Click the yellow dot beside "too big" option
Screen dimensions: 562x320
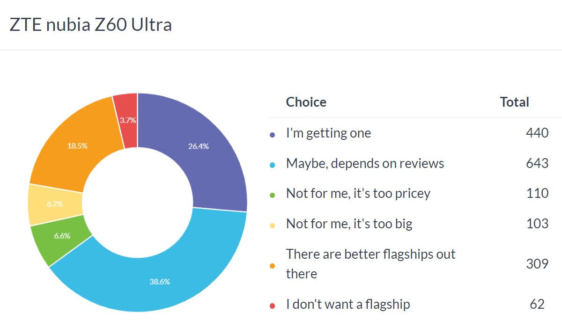pos(273,225)
